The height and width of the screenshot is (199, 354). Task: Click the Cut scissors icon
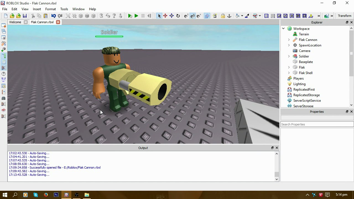point(33,16)
